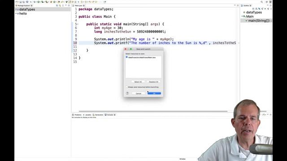Maximize the editor area
The width and height of the screenshot is (287, 161).
click(x=238, y=5)
